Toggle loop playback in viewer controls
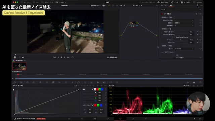215x121 pixels. 73,57
